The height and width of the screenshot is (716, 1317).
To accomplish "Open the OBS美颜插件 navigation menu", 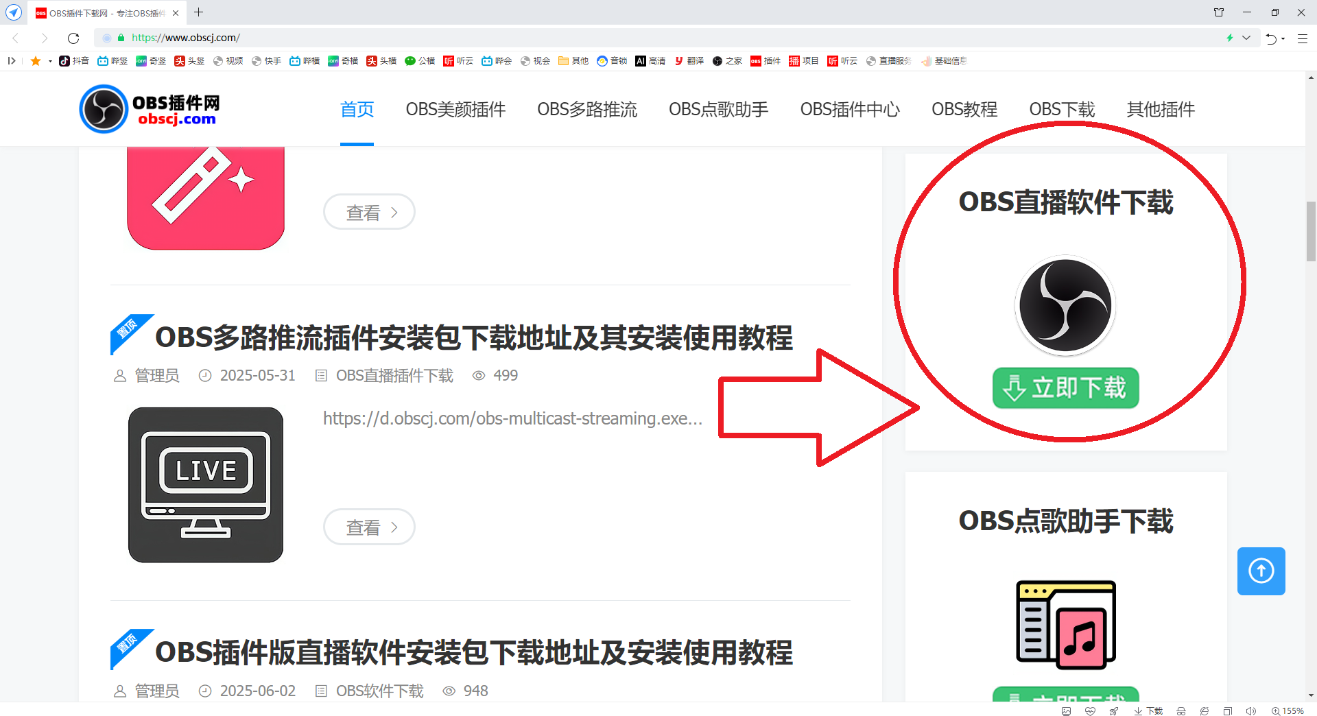I will point(455,110).
